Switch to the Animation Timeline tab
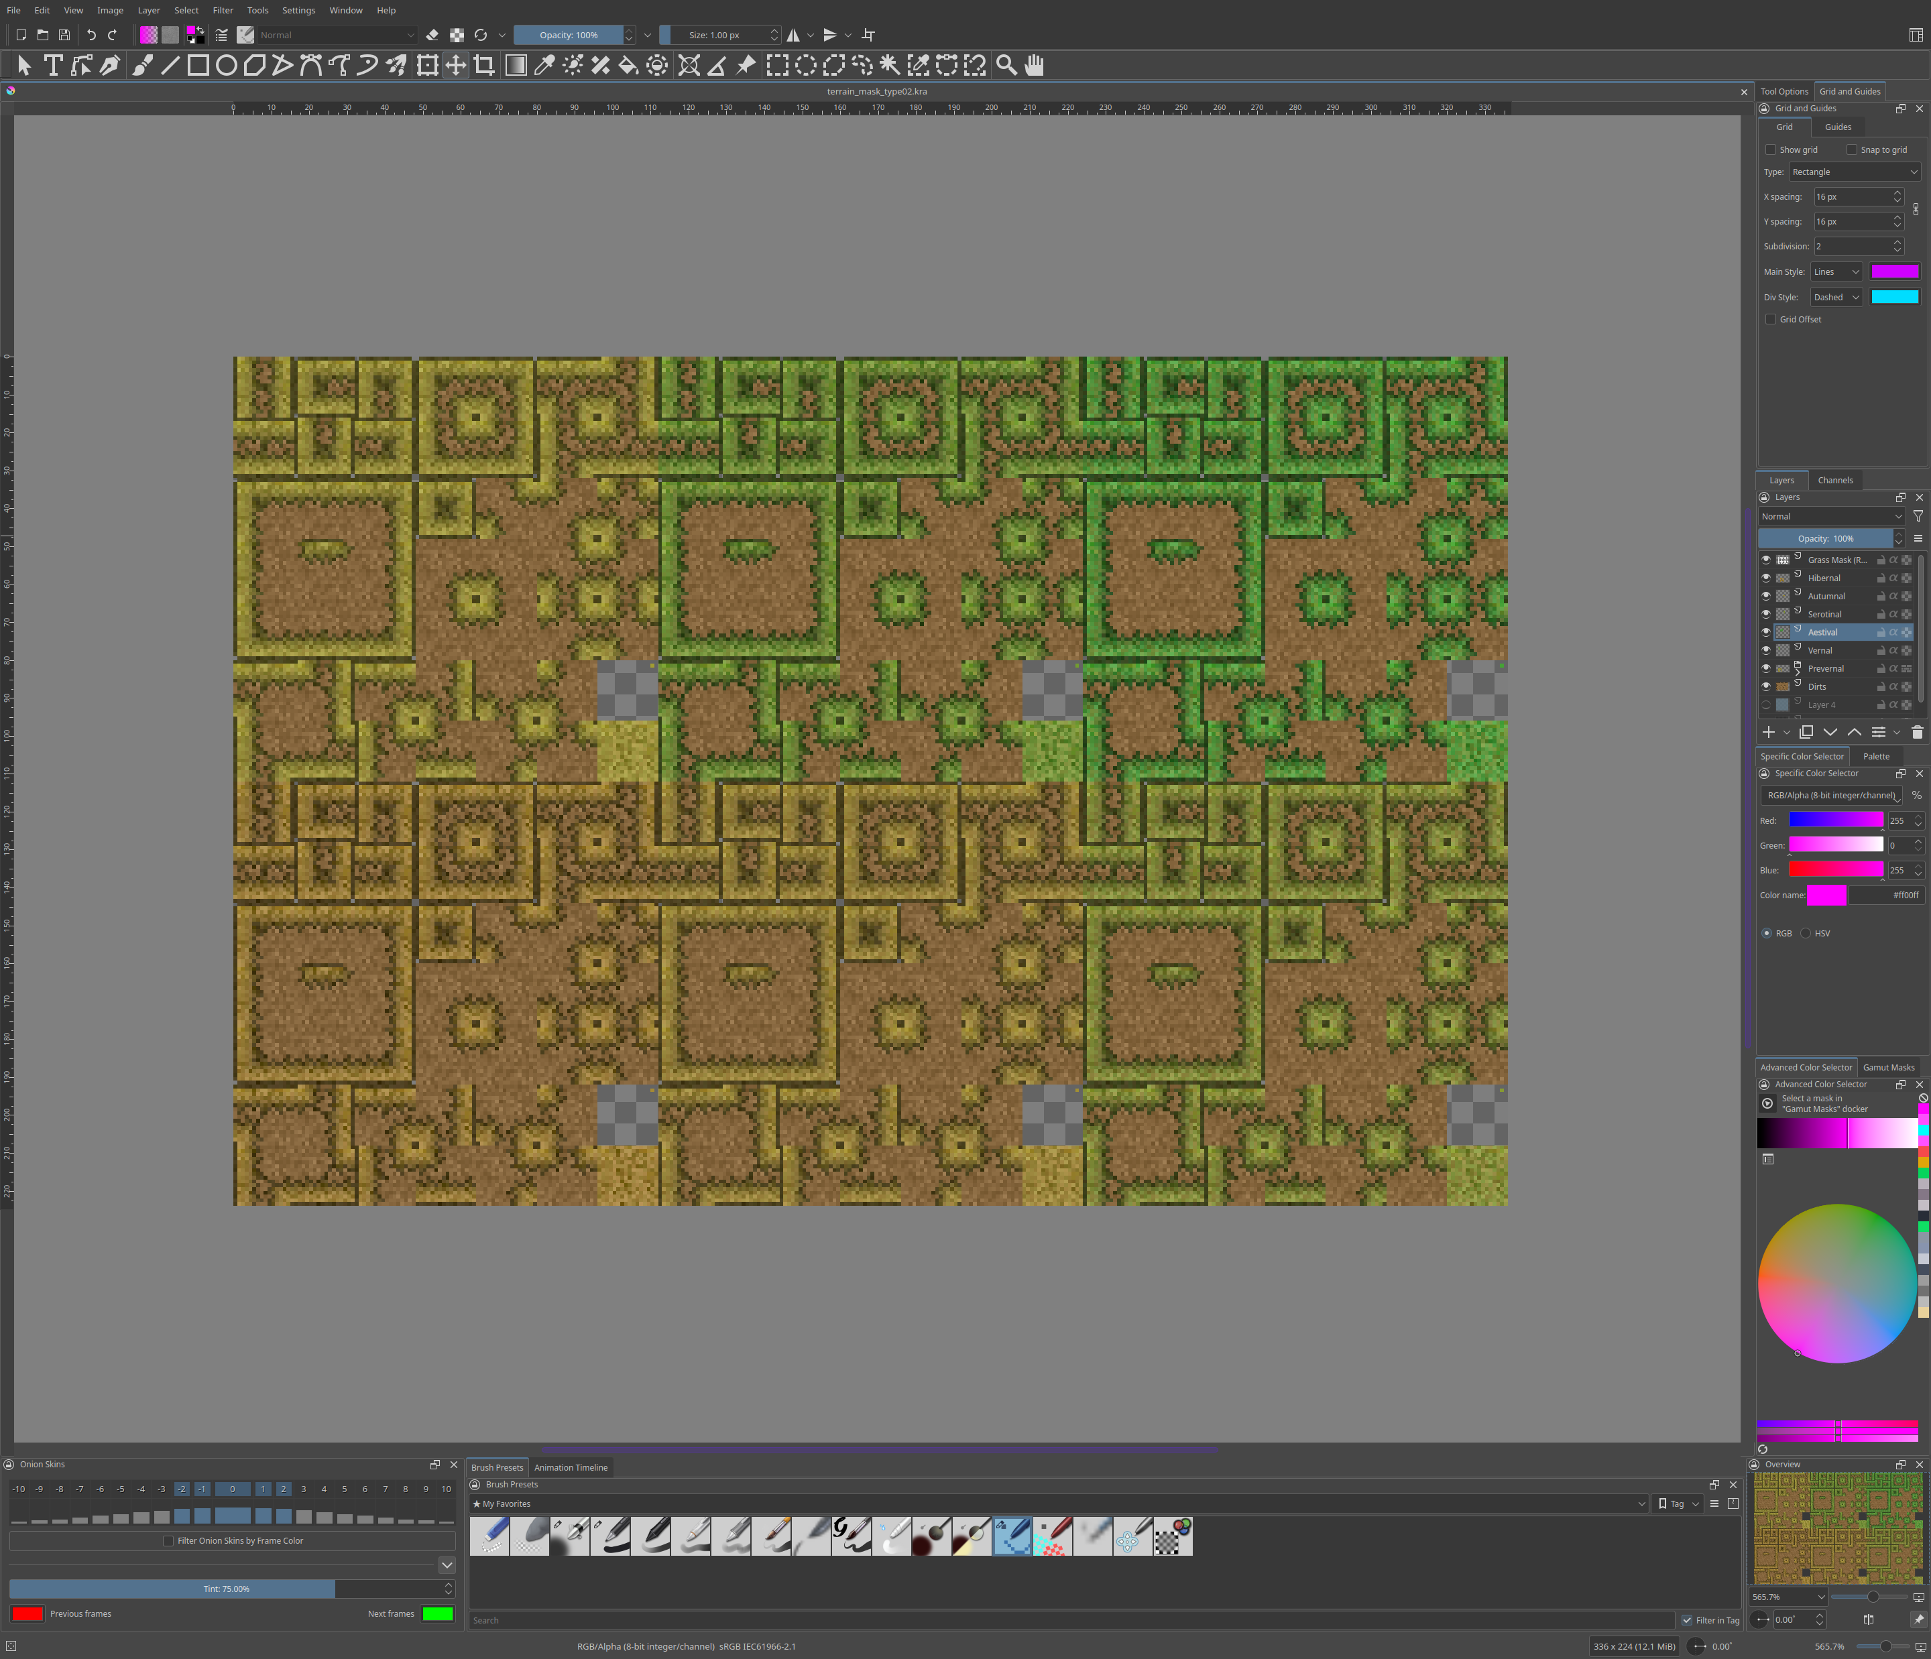 (x=571, y=1467)
